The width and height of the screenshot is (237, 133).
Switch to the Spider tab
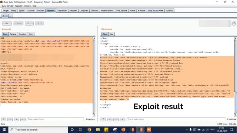point(21,11)
